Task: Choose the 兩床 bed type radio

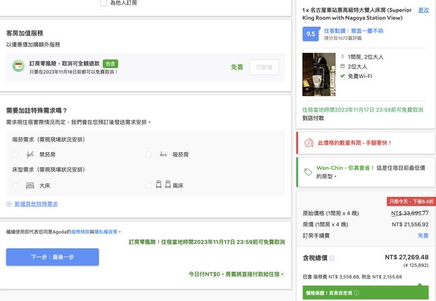Action: pyautogui.click(x=149, y=185)
